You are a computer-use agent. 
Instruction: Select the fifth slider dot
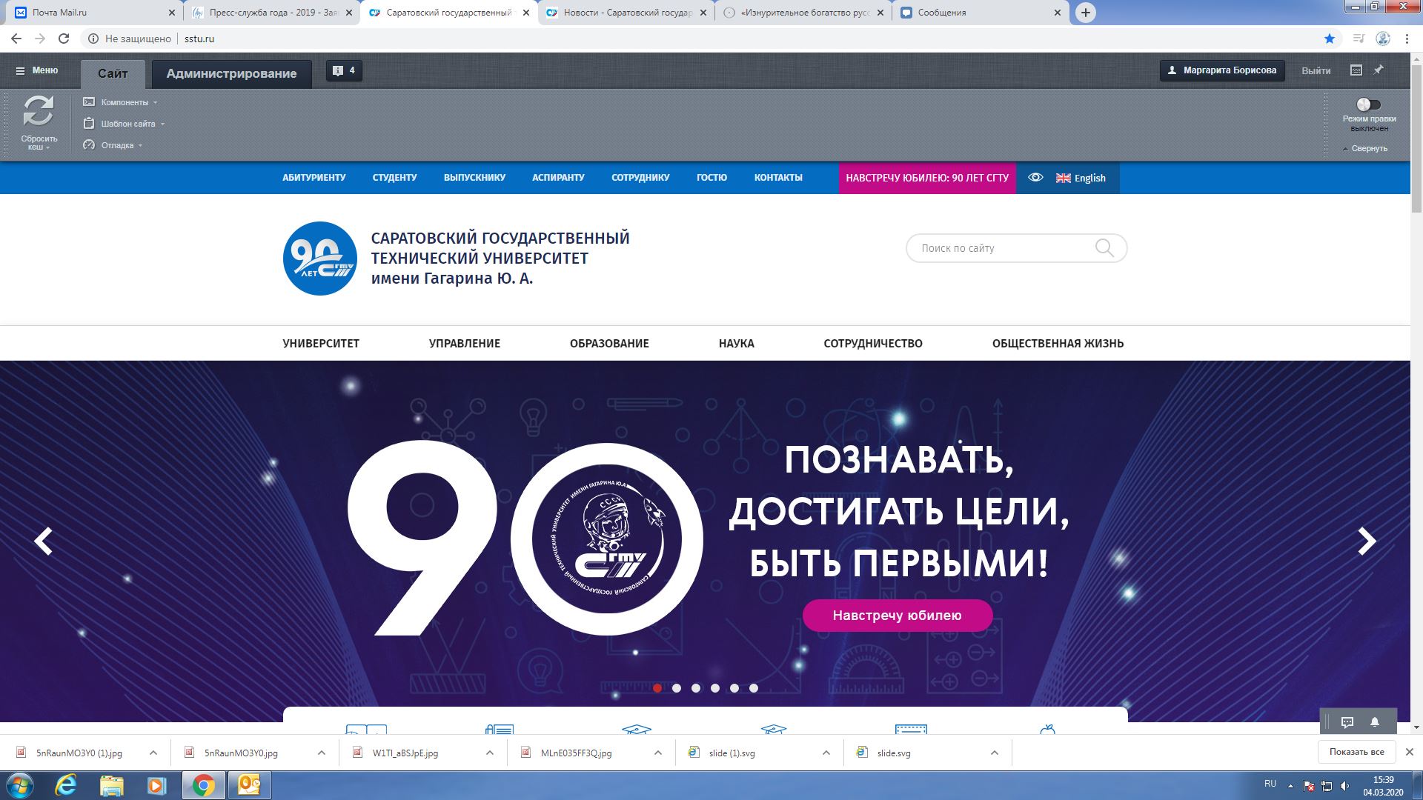tap(734, 688)
